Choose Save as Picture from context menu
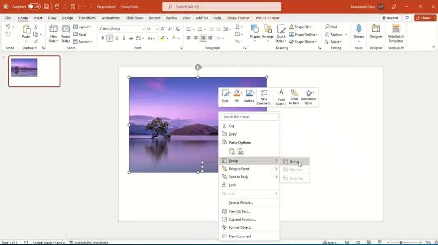 (x=241, y=202)
